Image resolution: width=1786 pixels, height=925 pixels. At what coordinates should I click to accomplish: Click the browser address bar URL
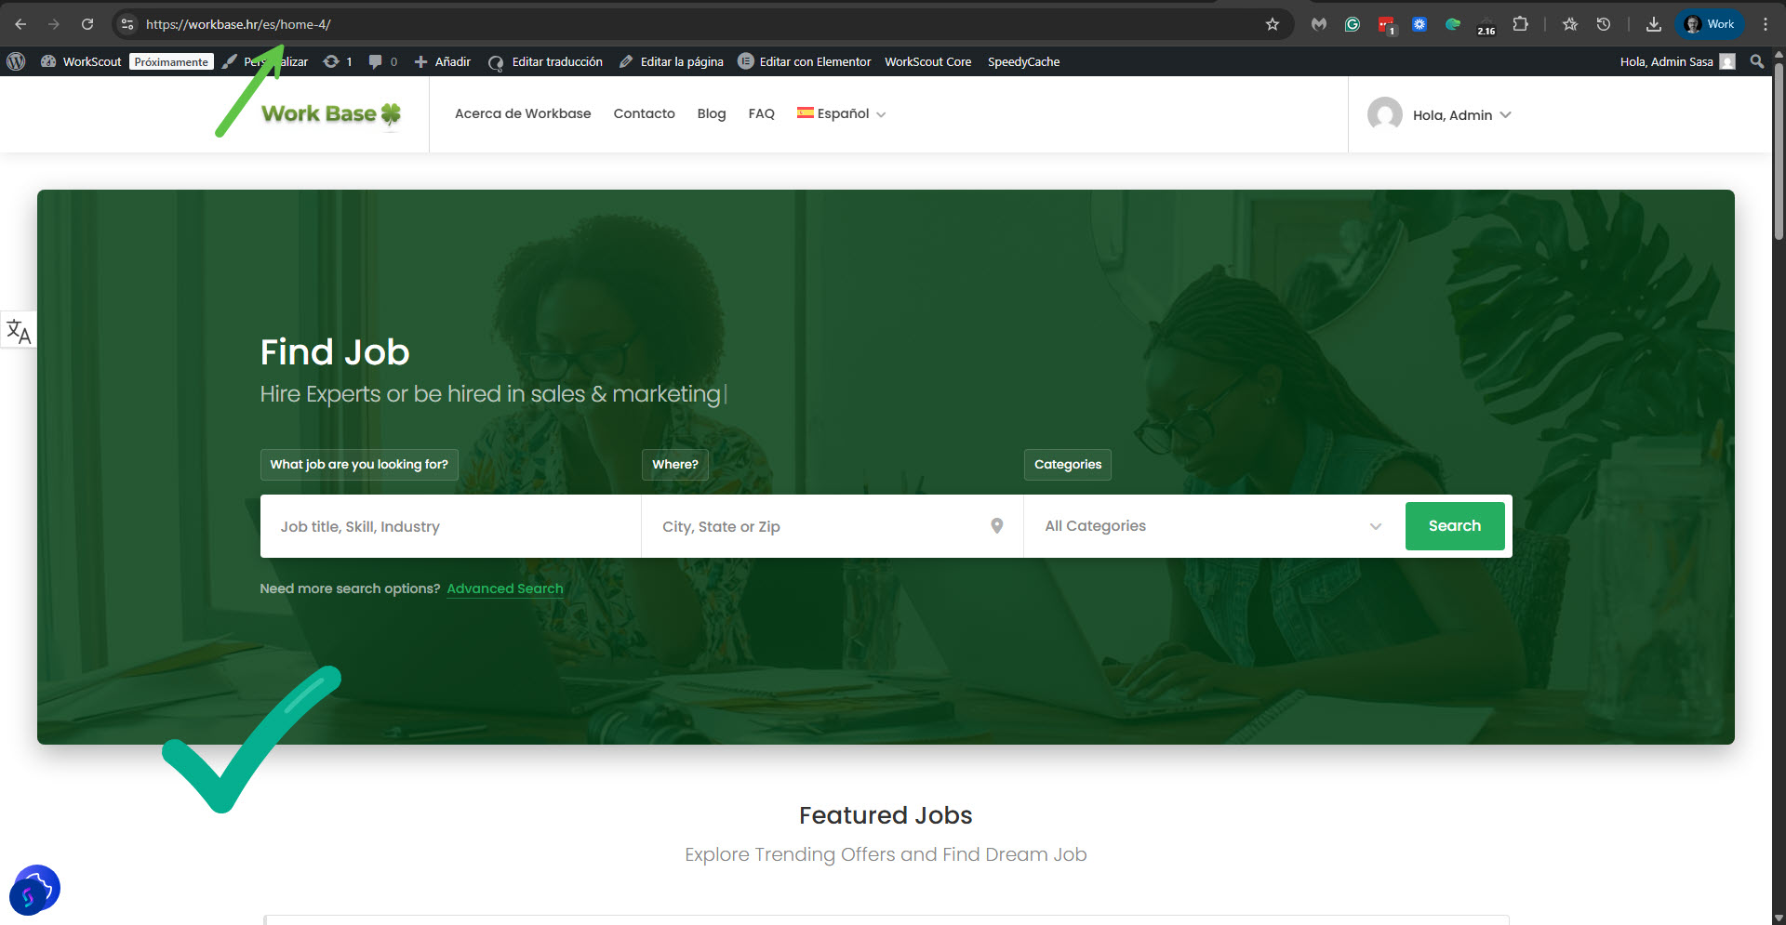[238, 24]
